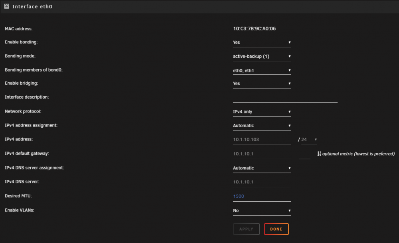This screenshot has width=399, height=243.
Task: Click the 'Enable VLANs:' label
Action: coord(19,210)
